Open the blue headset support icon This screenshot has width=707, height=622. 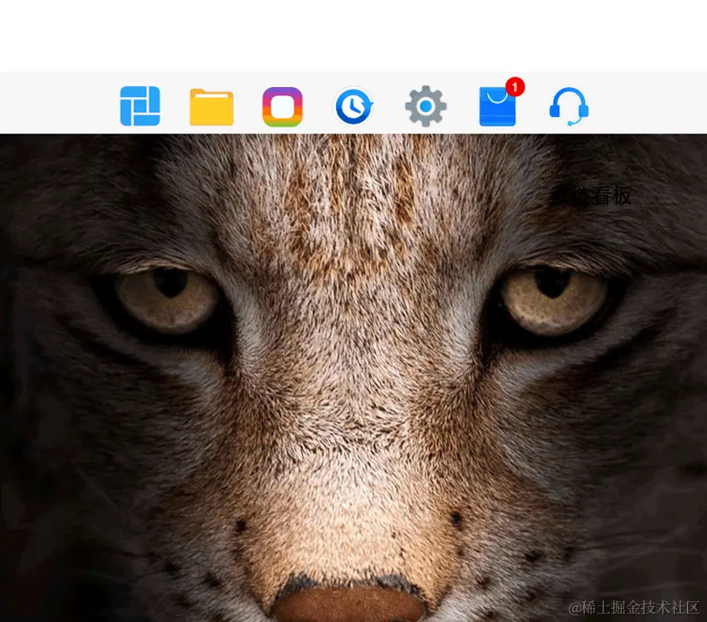pyautogui.click(x=569, y=106)
